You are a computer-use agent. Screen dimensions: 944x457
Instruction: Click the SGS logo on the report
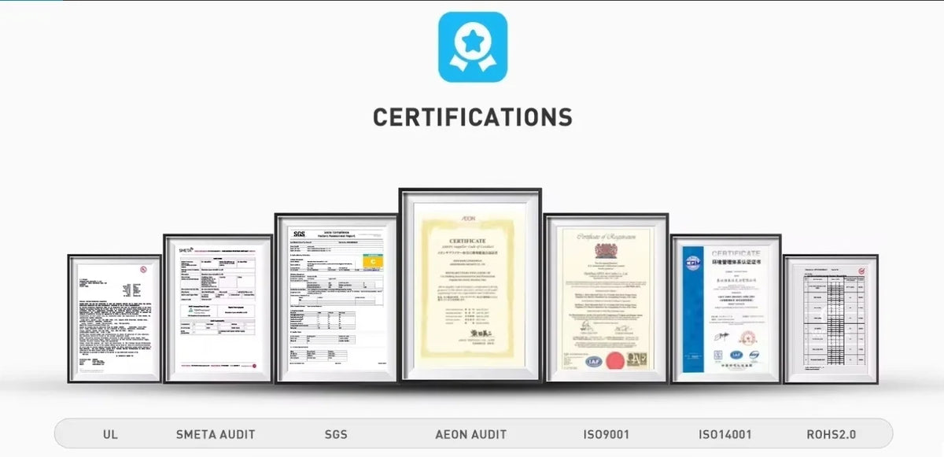tap(299, 234)
